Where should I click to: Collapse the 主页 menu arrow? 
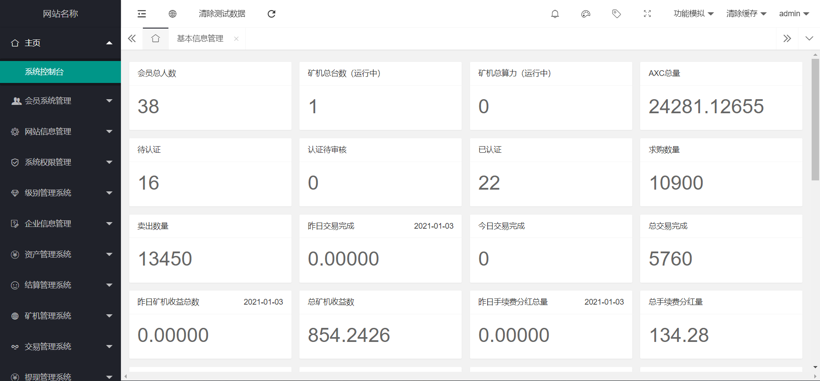[x=109, y=43]
